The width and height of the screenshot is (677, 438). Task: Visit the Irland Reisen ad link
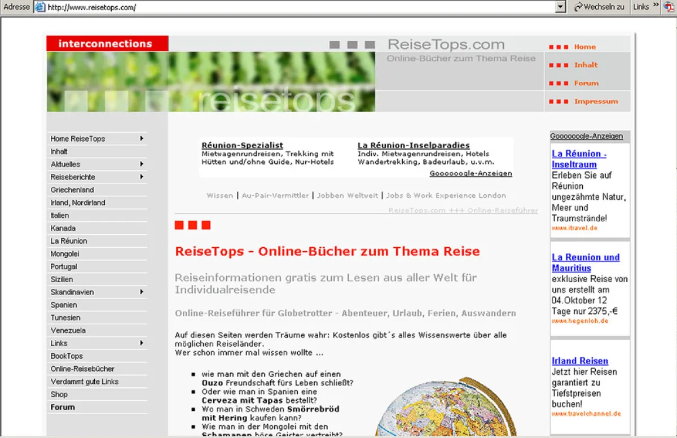(579, 361)
